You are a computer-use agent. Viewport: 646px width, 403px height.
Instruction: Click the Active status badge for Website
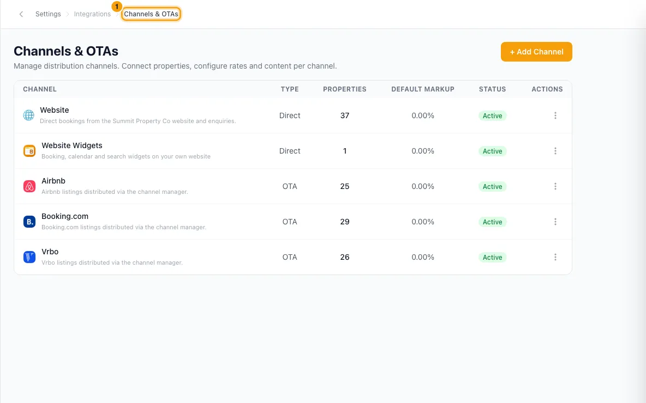click(x=492, y=115)
